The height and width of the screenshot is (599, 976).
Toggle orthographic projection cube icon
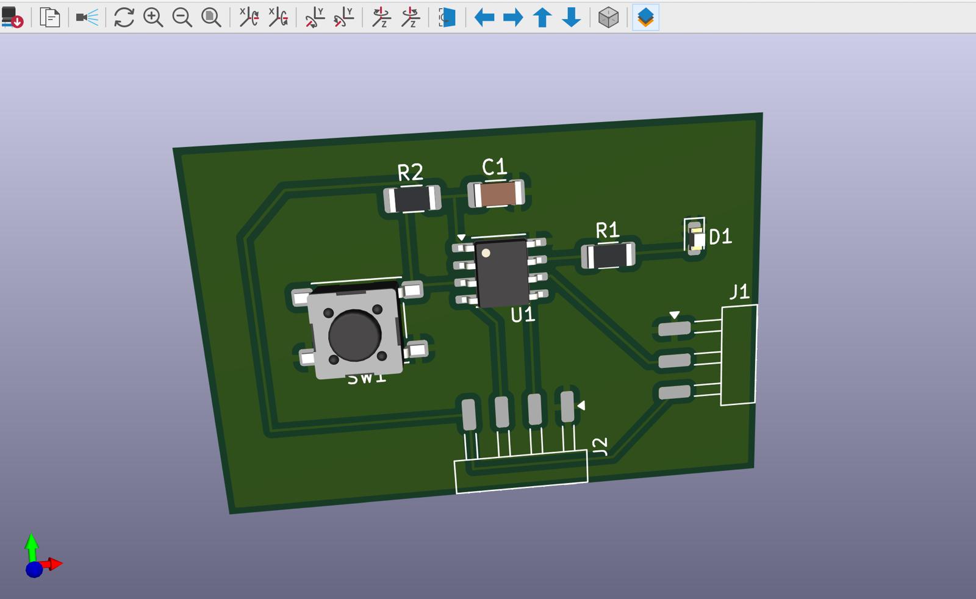tap(608, 17)
